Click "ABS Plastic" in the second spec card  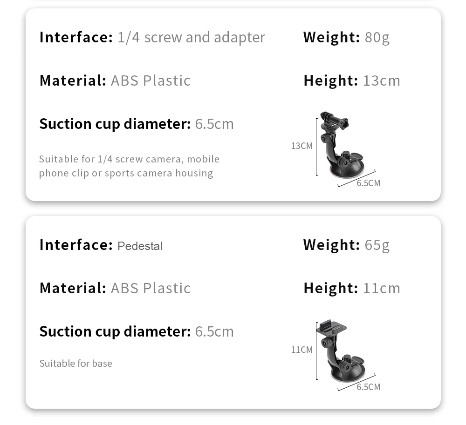tap(151, 288)
